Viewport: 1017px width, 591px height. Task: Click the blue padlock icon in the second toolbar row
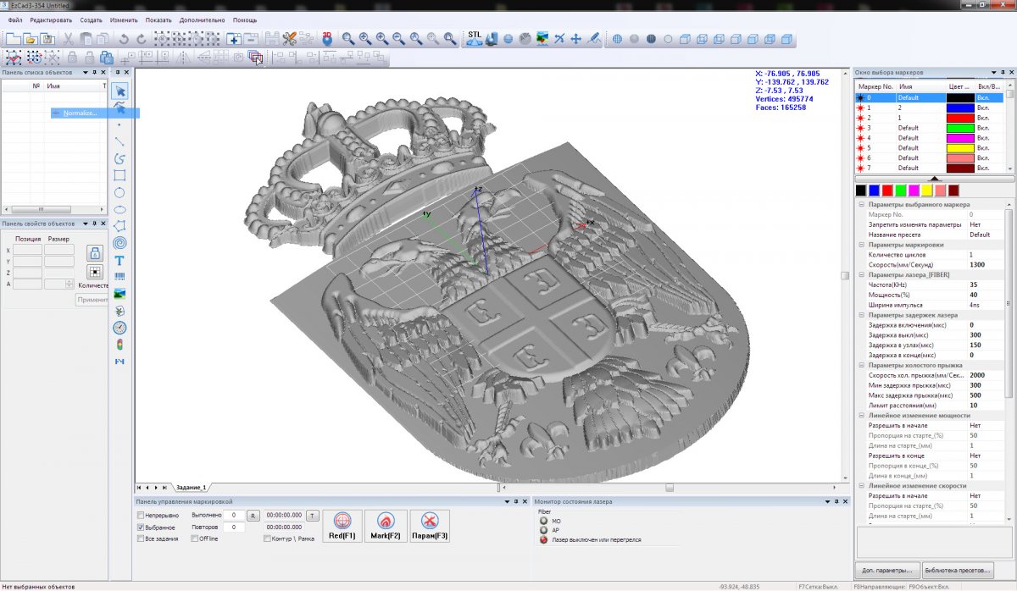pos(107,58)
